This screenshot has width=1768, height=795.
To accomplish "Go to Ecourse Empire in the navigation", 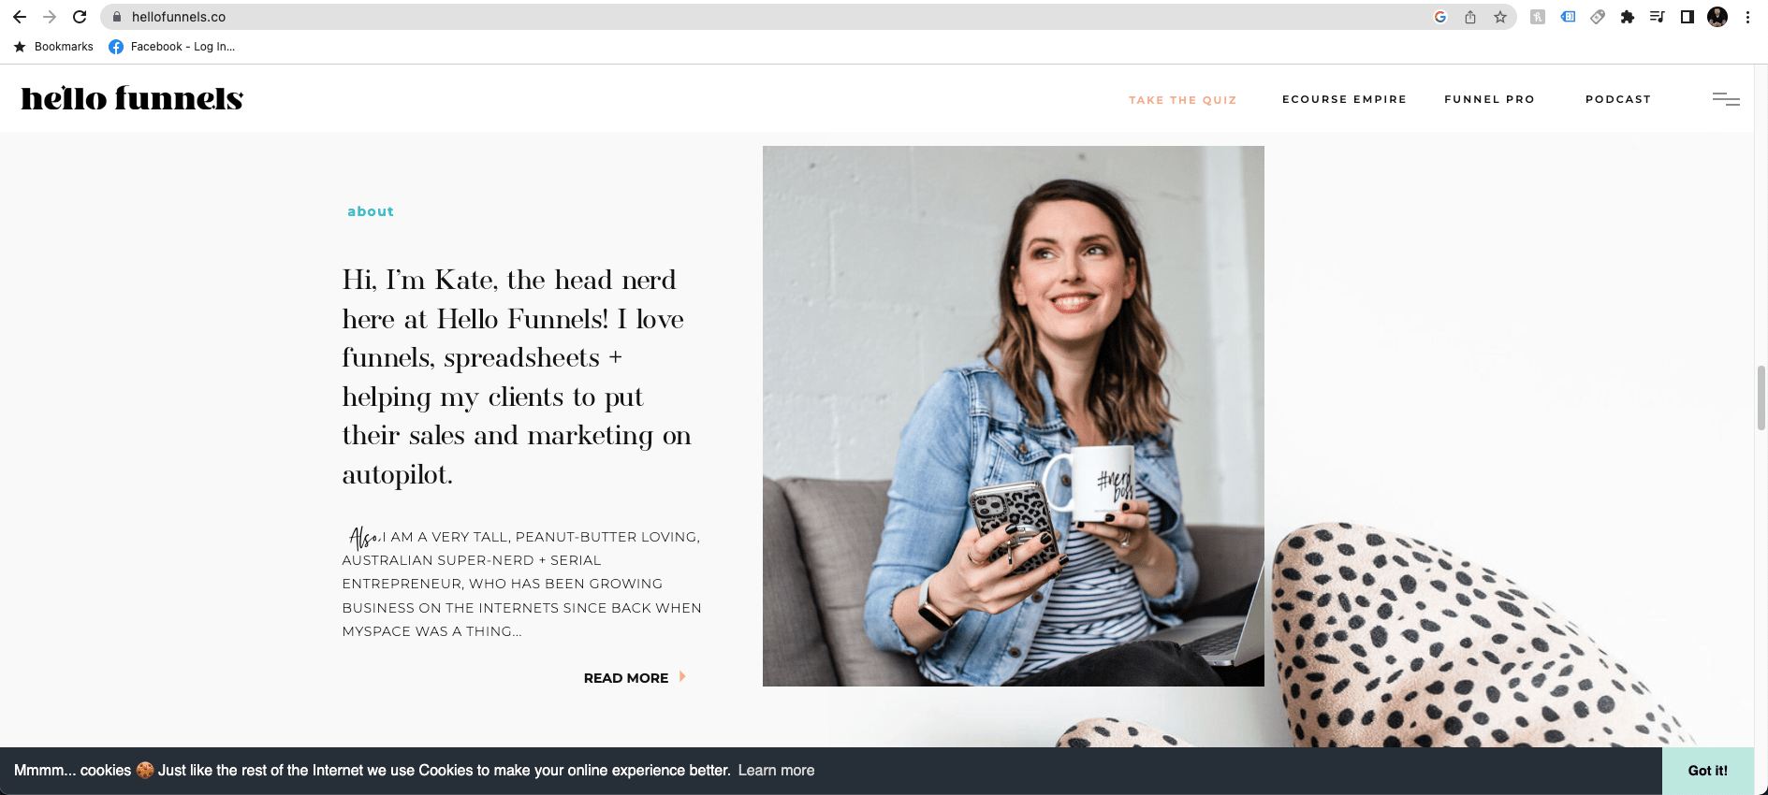I will (x=1344, y=99).
